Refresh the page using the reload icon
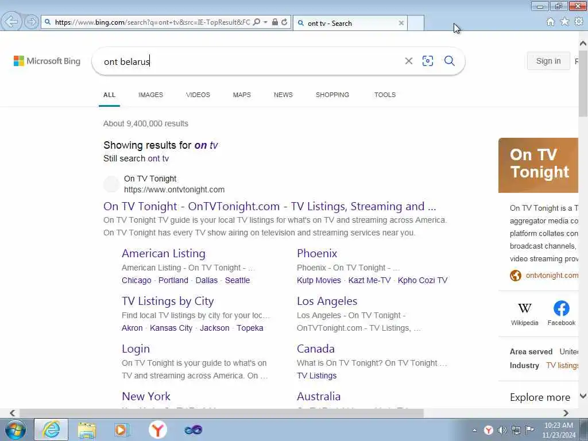This screenshot has height=441, width=588. (x=285, y=22)
